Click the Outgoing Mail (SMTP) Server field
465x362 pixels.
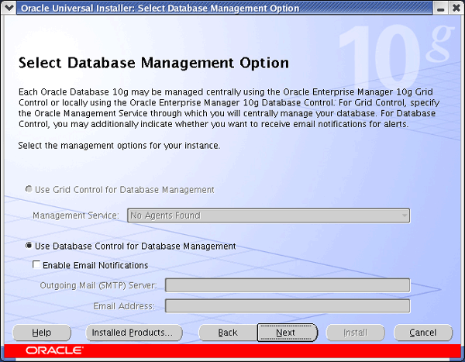[287, 286]
